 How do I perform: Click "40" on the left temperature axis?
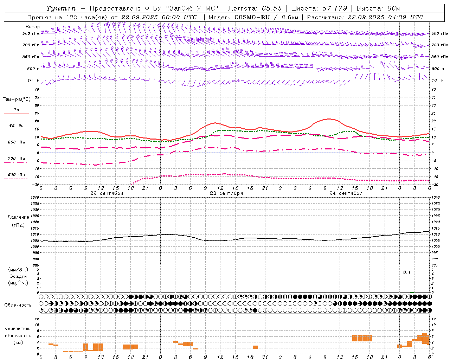(x=36, y=90)
